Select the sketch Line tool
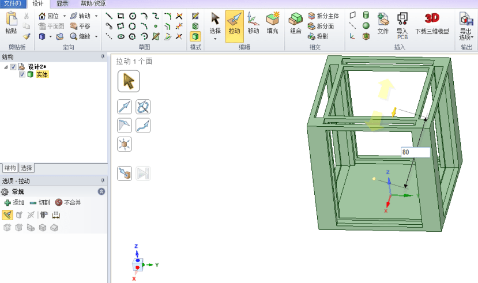Screen dimensions: 478x283 (x=109, y=16)
